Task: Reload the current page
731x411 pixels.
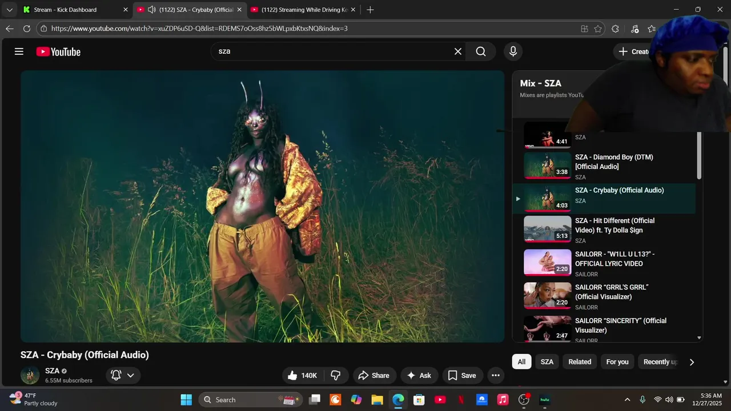Action: pyautogui.click(x=27, y=29)
